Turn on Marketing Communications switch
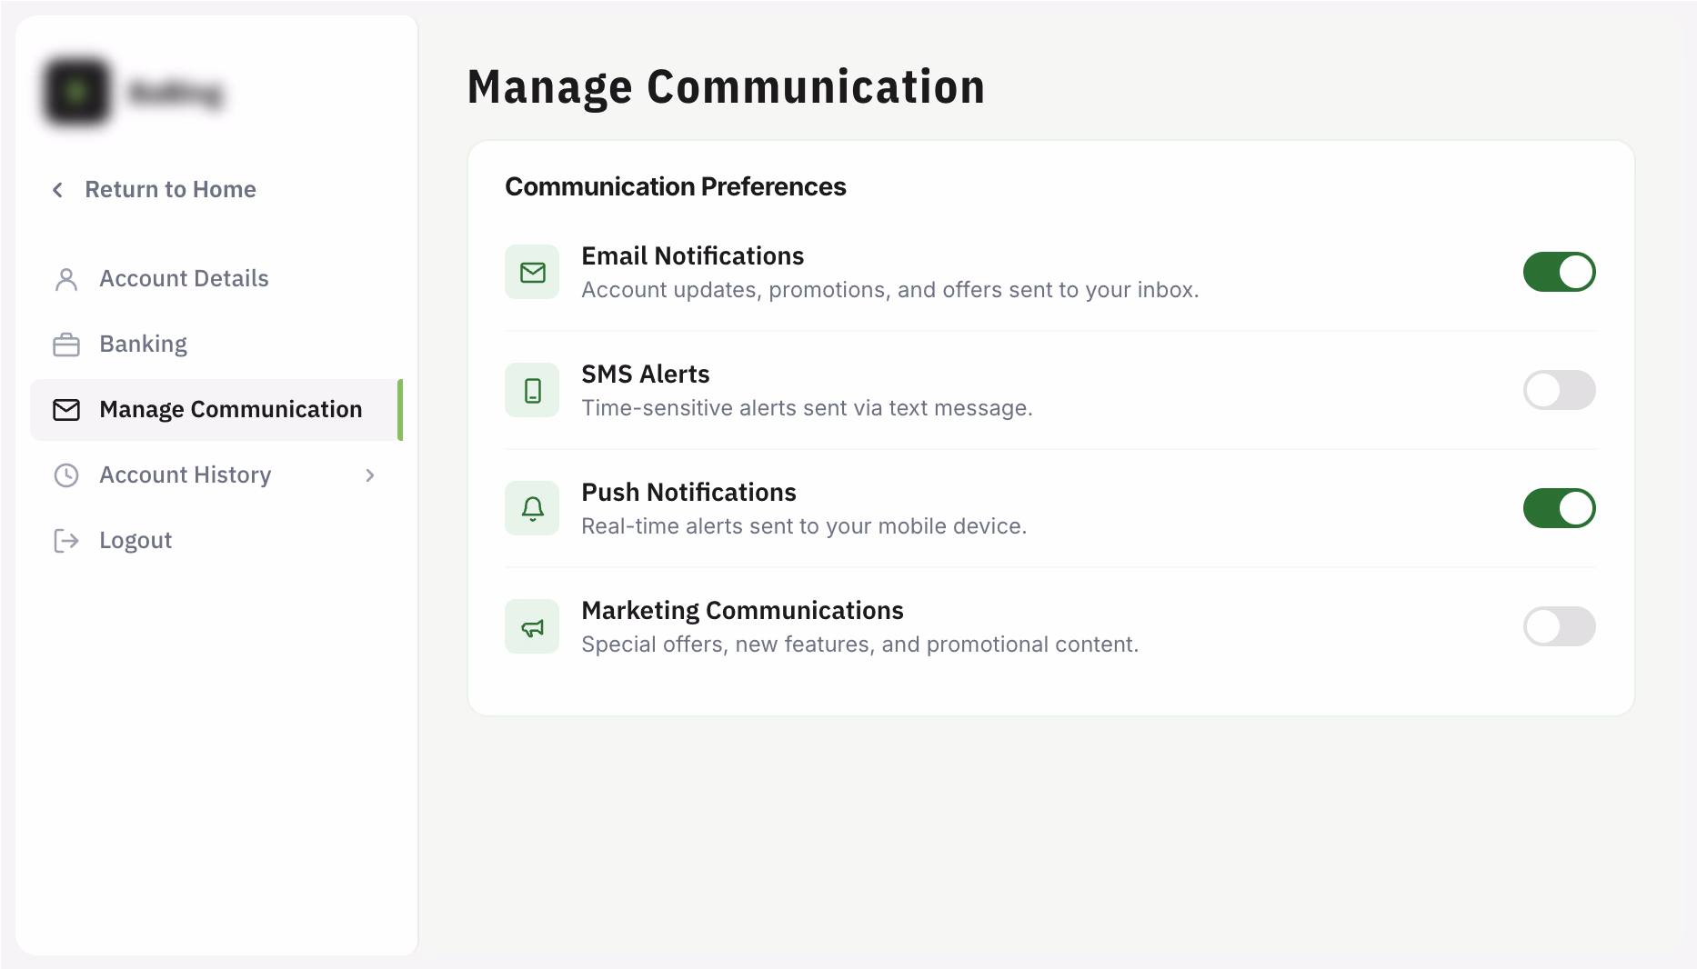 [1560, 626]
